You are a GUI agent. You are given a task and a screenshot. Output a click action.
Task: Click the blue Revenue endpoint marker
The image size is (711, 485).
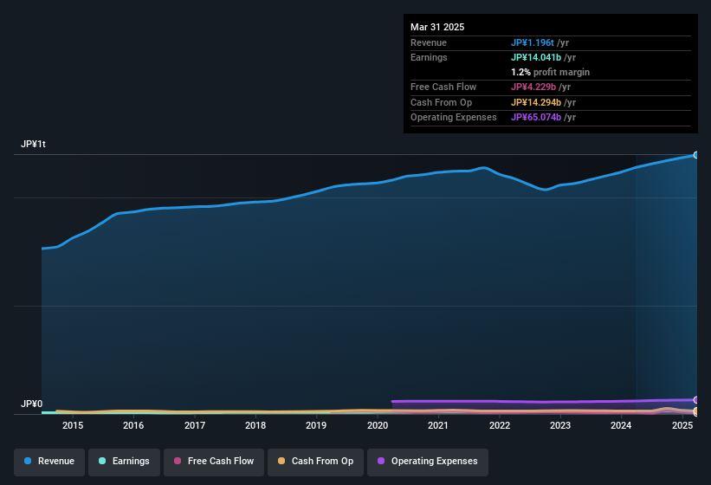tap(696, 155)
